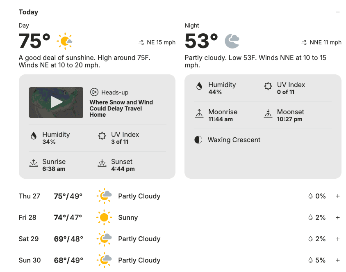
Task: Click the Sun 30 precipitation droplet icon
Action: coord(310,260)
